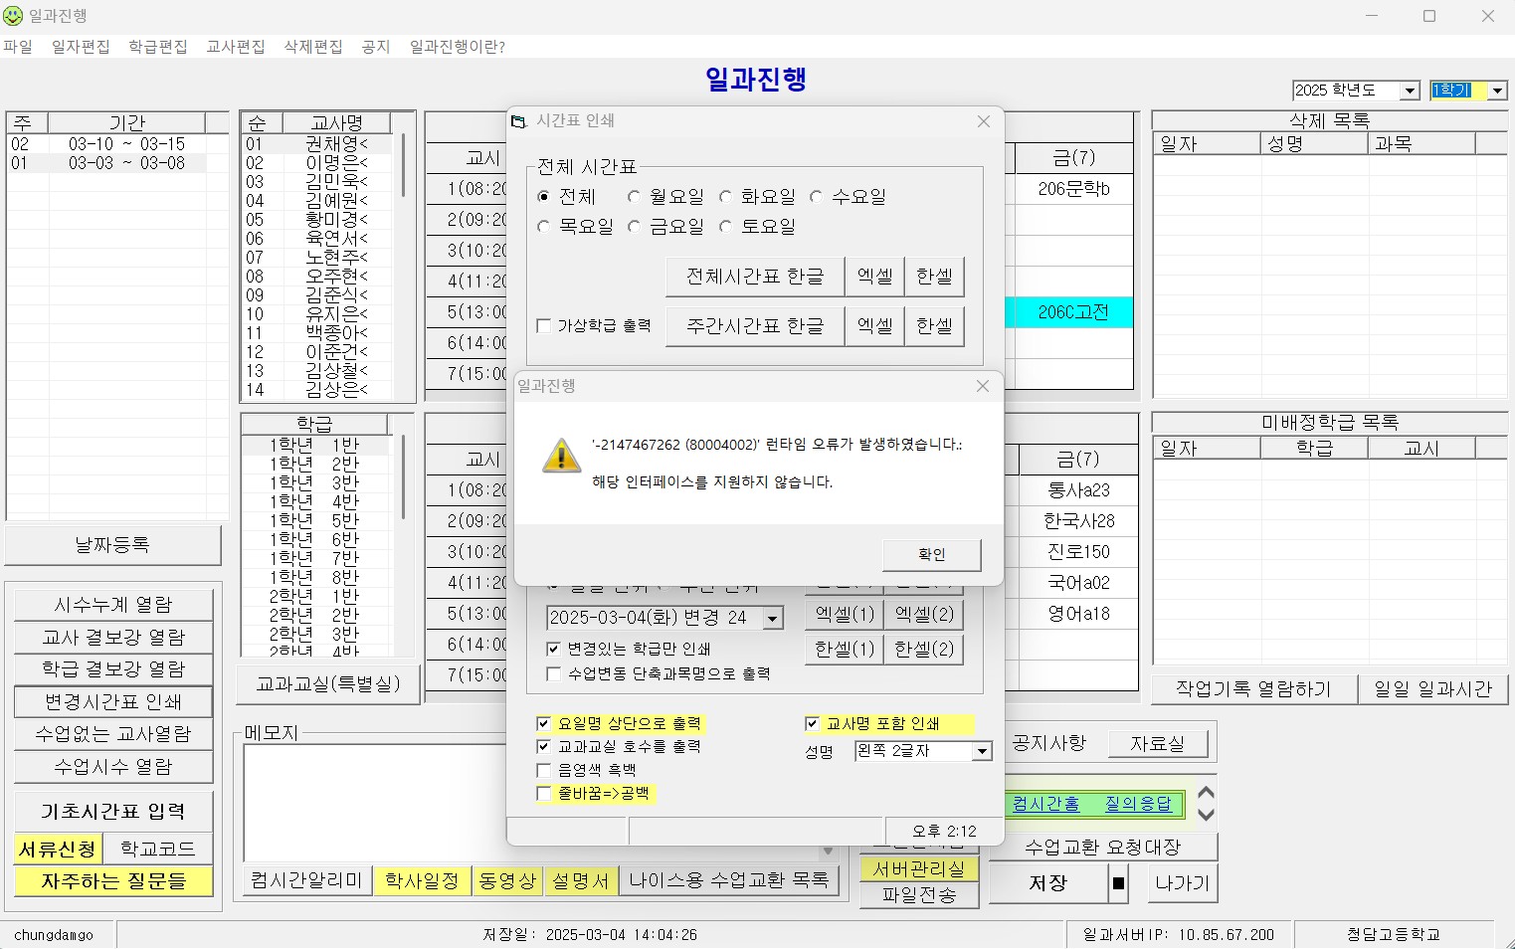Viewport: 1515px width, 949px height.
Task: Select the 목요일 radio option
Action: tap(543, 227)
